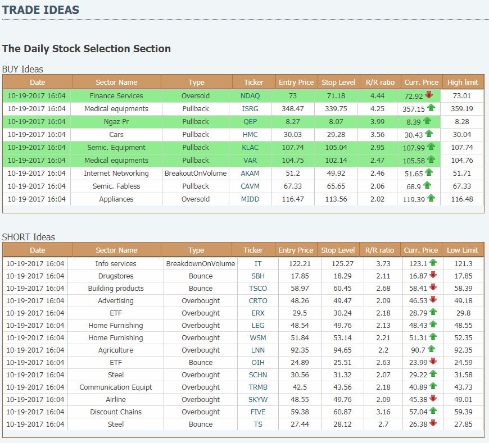Open the FIVE ticker link
Viewport: 489px width, 443px height.
(258, 412)
